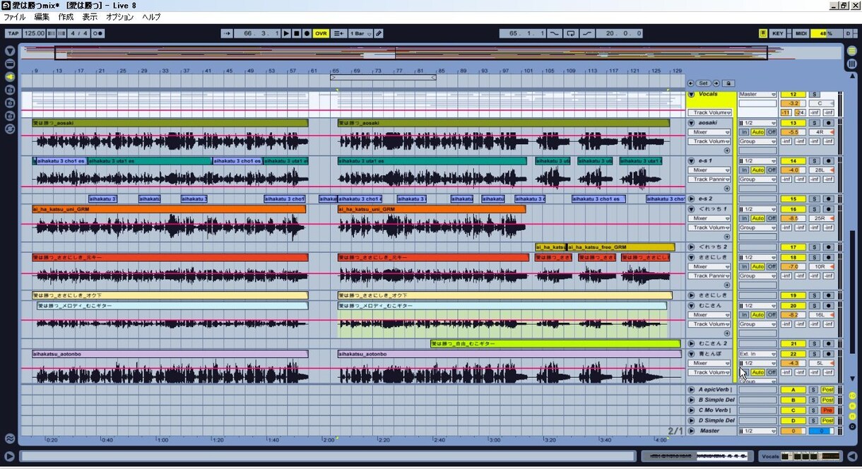
Task: Click the Set locator button
Action: [x=703, y=83]
